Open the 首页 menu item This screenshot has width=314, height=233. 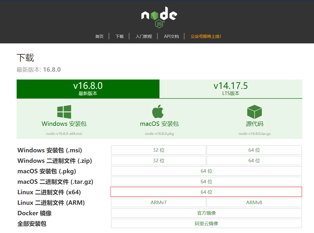99,36
